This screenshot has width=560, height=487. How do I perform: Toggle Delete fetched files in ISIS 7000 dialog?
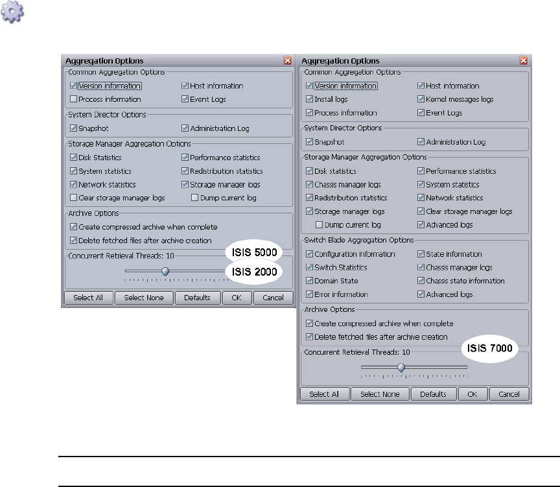point(310,337)
